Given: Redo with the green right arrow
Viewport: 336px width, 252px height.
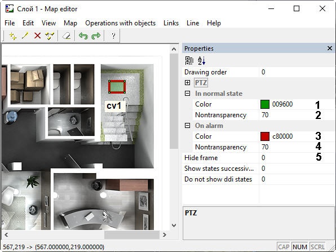Looking at the screenshot, I should coord(96,36).
